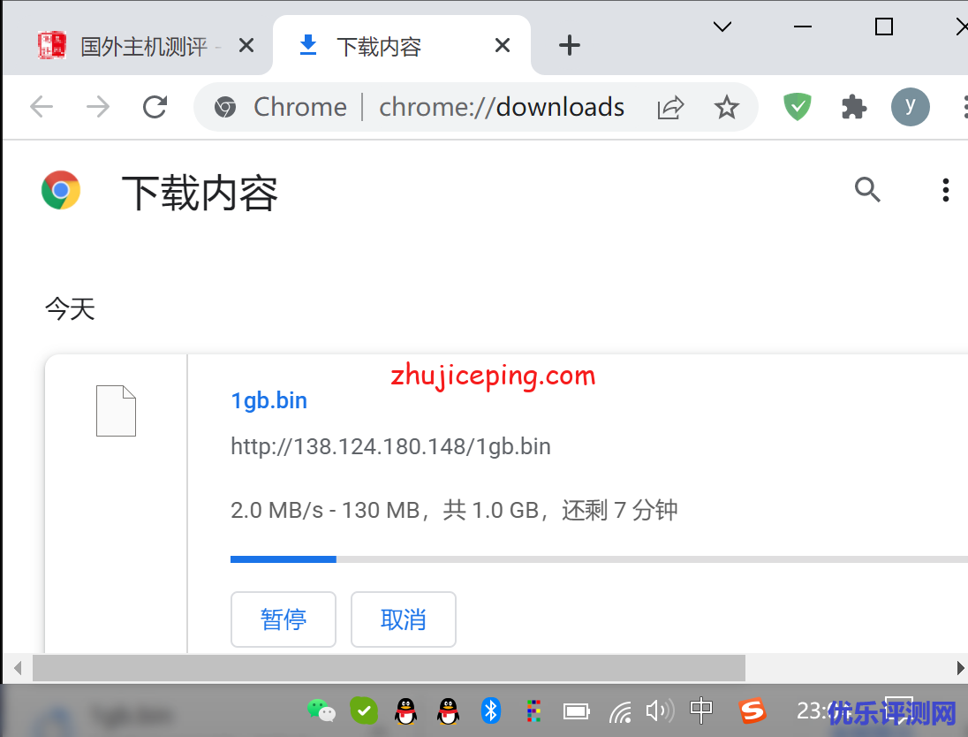Search downloads with the magnifier icon
Image resolution: width=968 pixels, height=737 pixels.
(867, 189)
